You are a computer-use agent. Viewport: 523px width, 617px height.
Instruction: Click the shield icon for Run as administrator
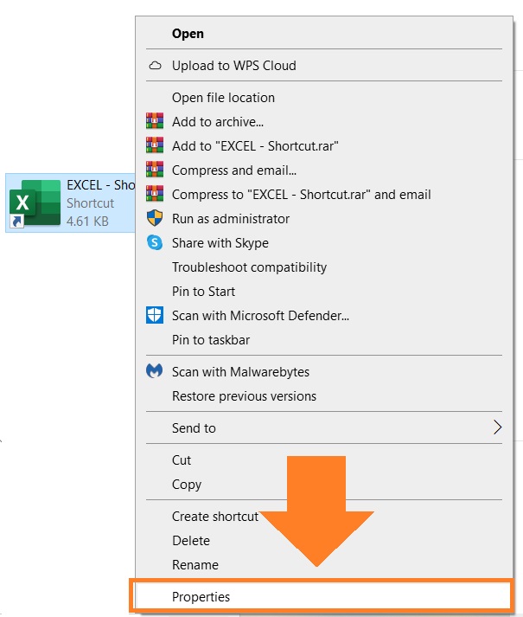pos(155,218)
